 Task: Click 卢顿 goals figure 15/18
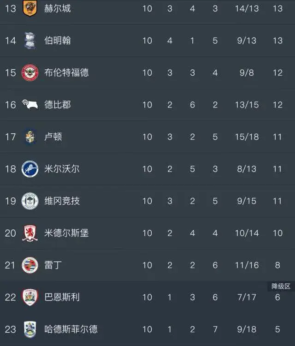(x=247, y=137)
